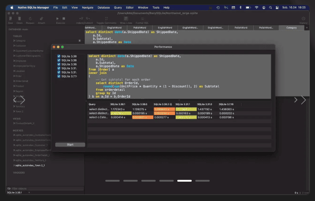Uncheck the SQLite 3.7.1 version checkbox
Viewport: 315px width, 201px height.
tap(59, 76)
